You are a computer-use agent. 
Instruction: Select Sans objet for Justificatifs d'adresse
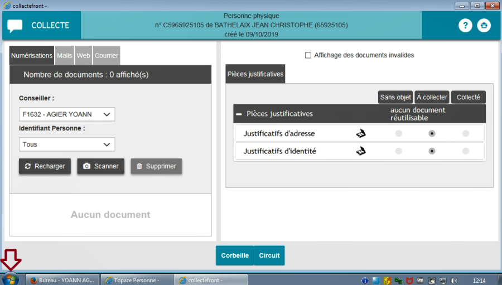click(398, 133)
